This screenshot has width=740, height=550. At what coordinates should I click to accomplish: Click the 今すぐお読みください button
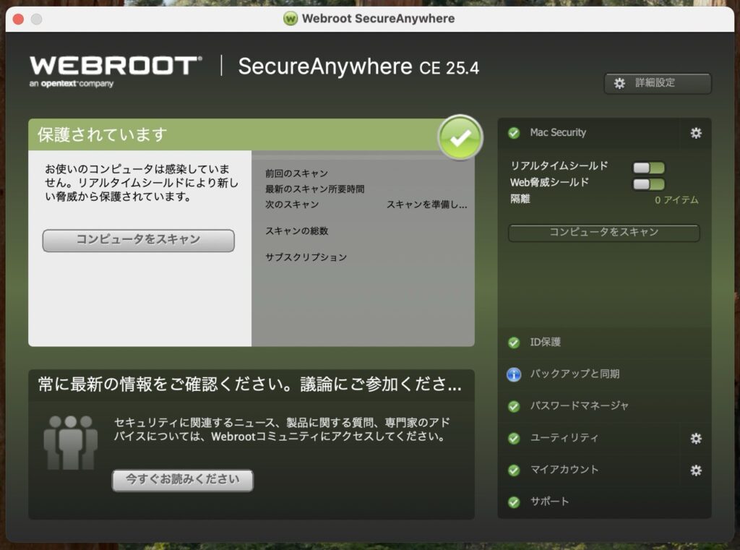pyautogui.click(x=182, y=479)
